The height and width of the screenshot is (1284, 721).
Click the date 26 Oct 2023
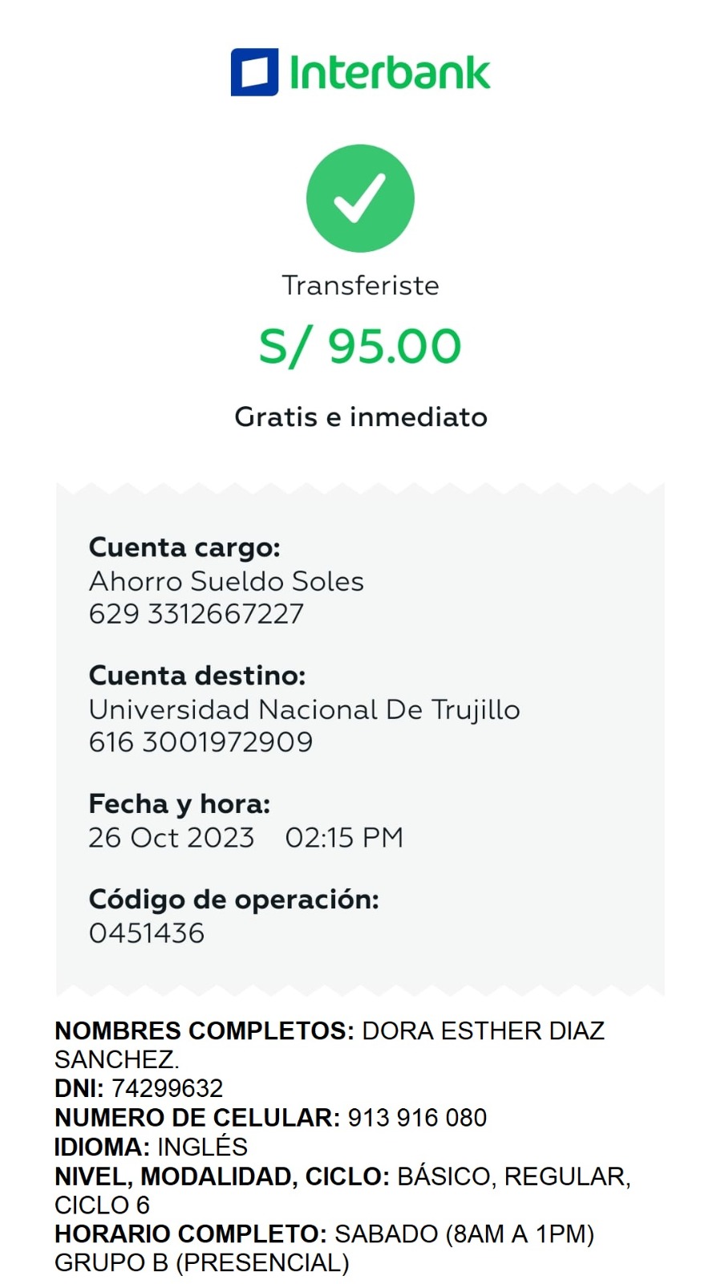coord(171,838)
